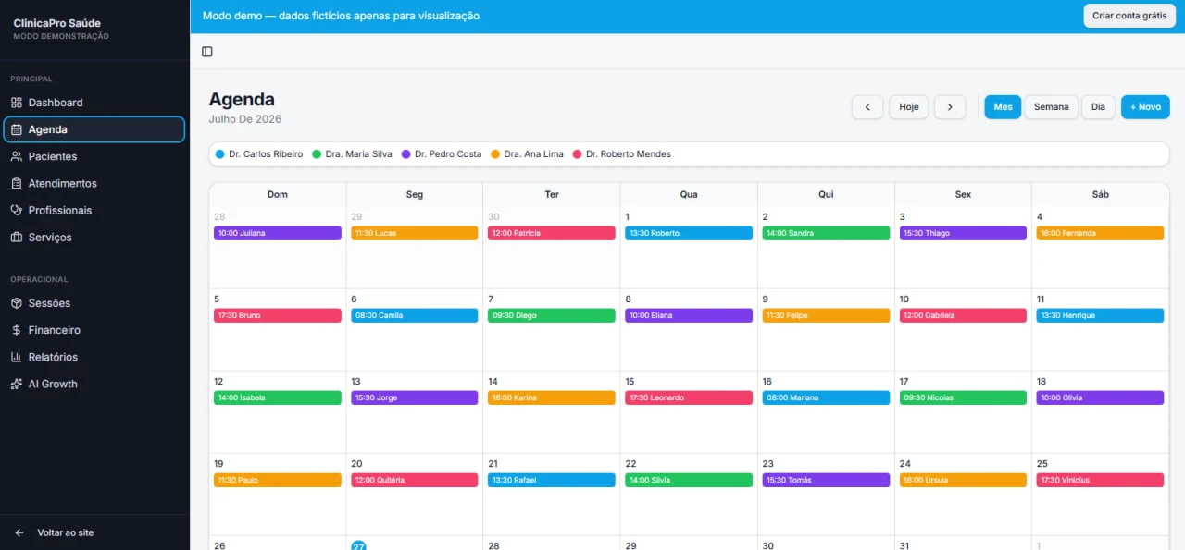The height and width of the screenshot is (550, 1185).
Task: Open the 14:00 Sílvia appointment
Action: coord(689,480)
